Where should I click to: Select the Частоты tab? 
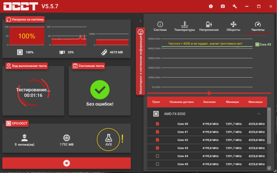coord(258,27)
